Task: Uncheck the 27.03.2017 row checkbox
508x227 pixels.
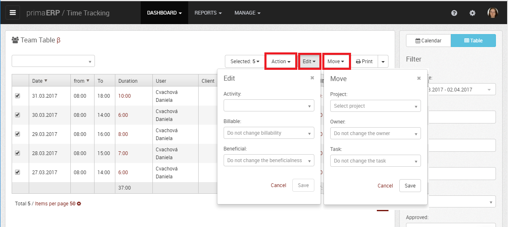Action: point(17,172)
